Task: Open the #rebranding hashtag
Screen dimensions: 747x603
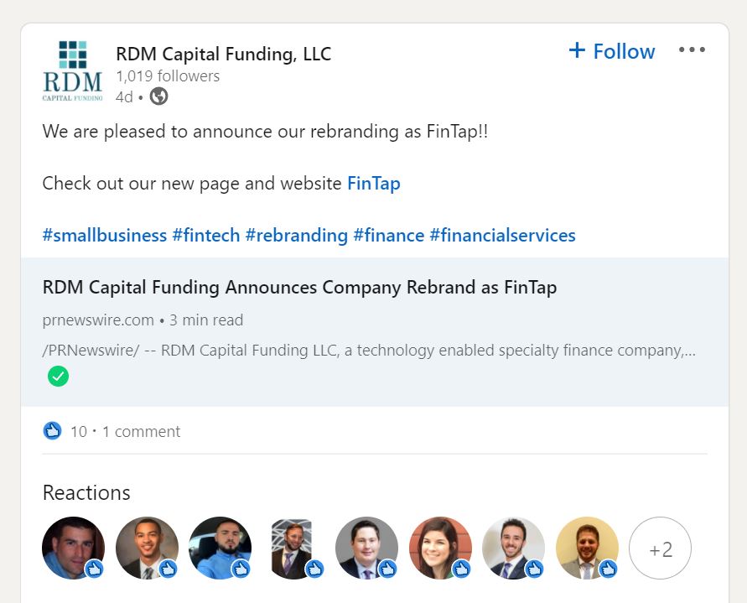Action: pyautogui.click(x=296, y=235)
